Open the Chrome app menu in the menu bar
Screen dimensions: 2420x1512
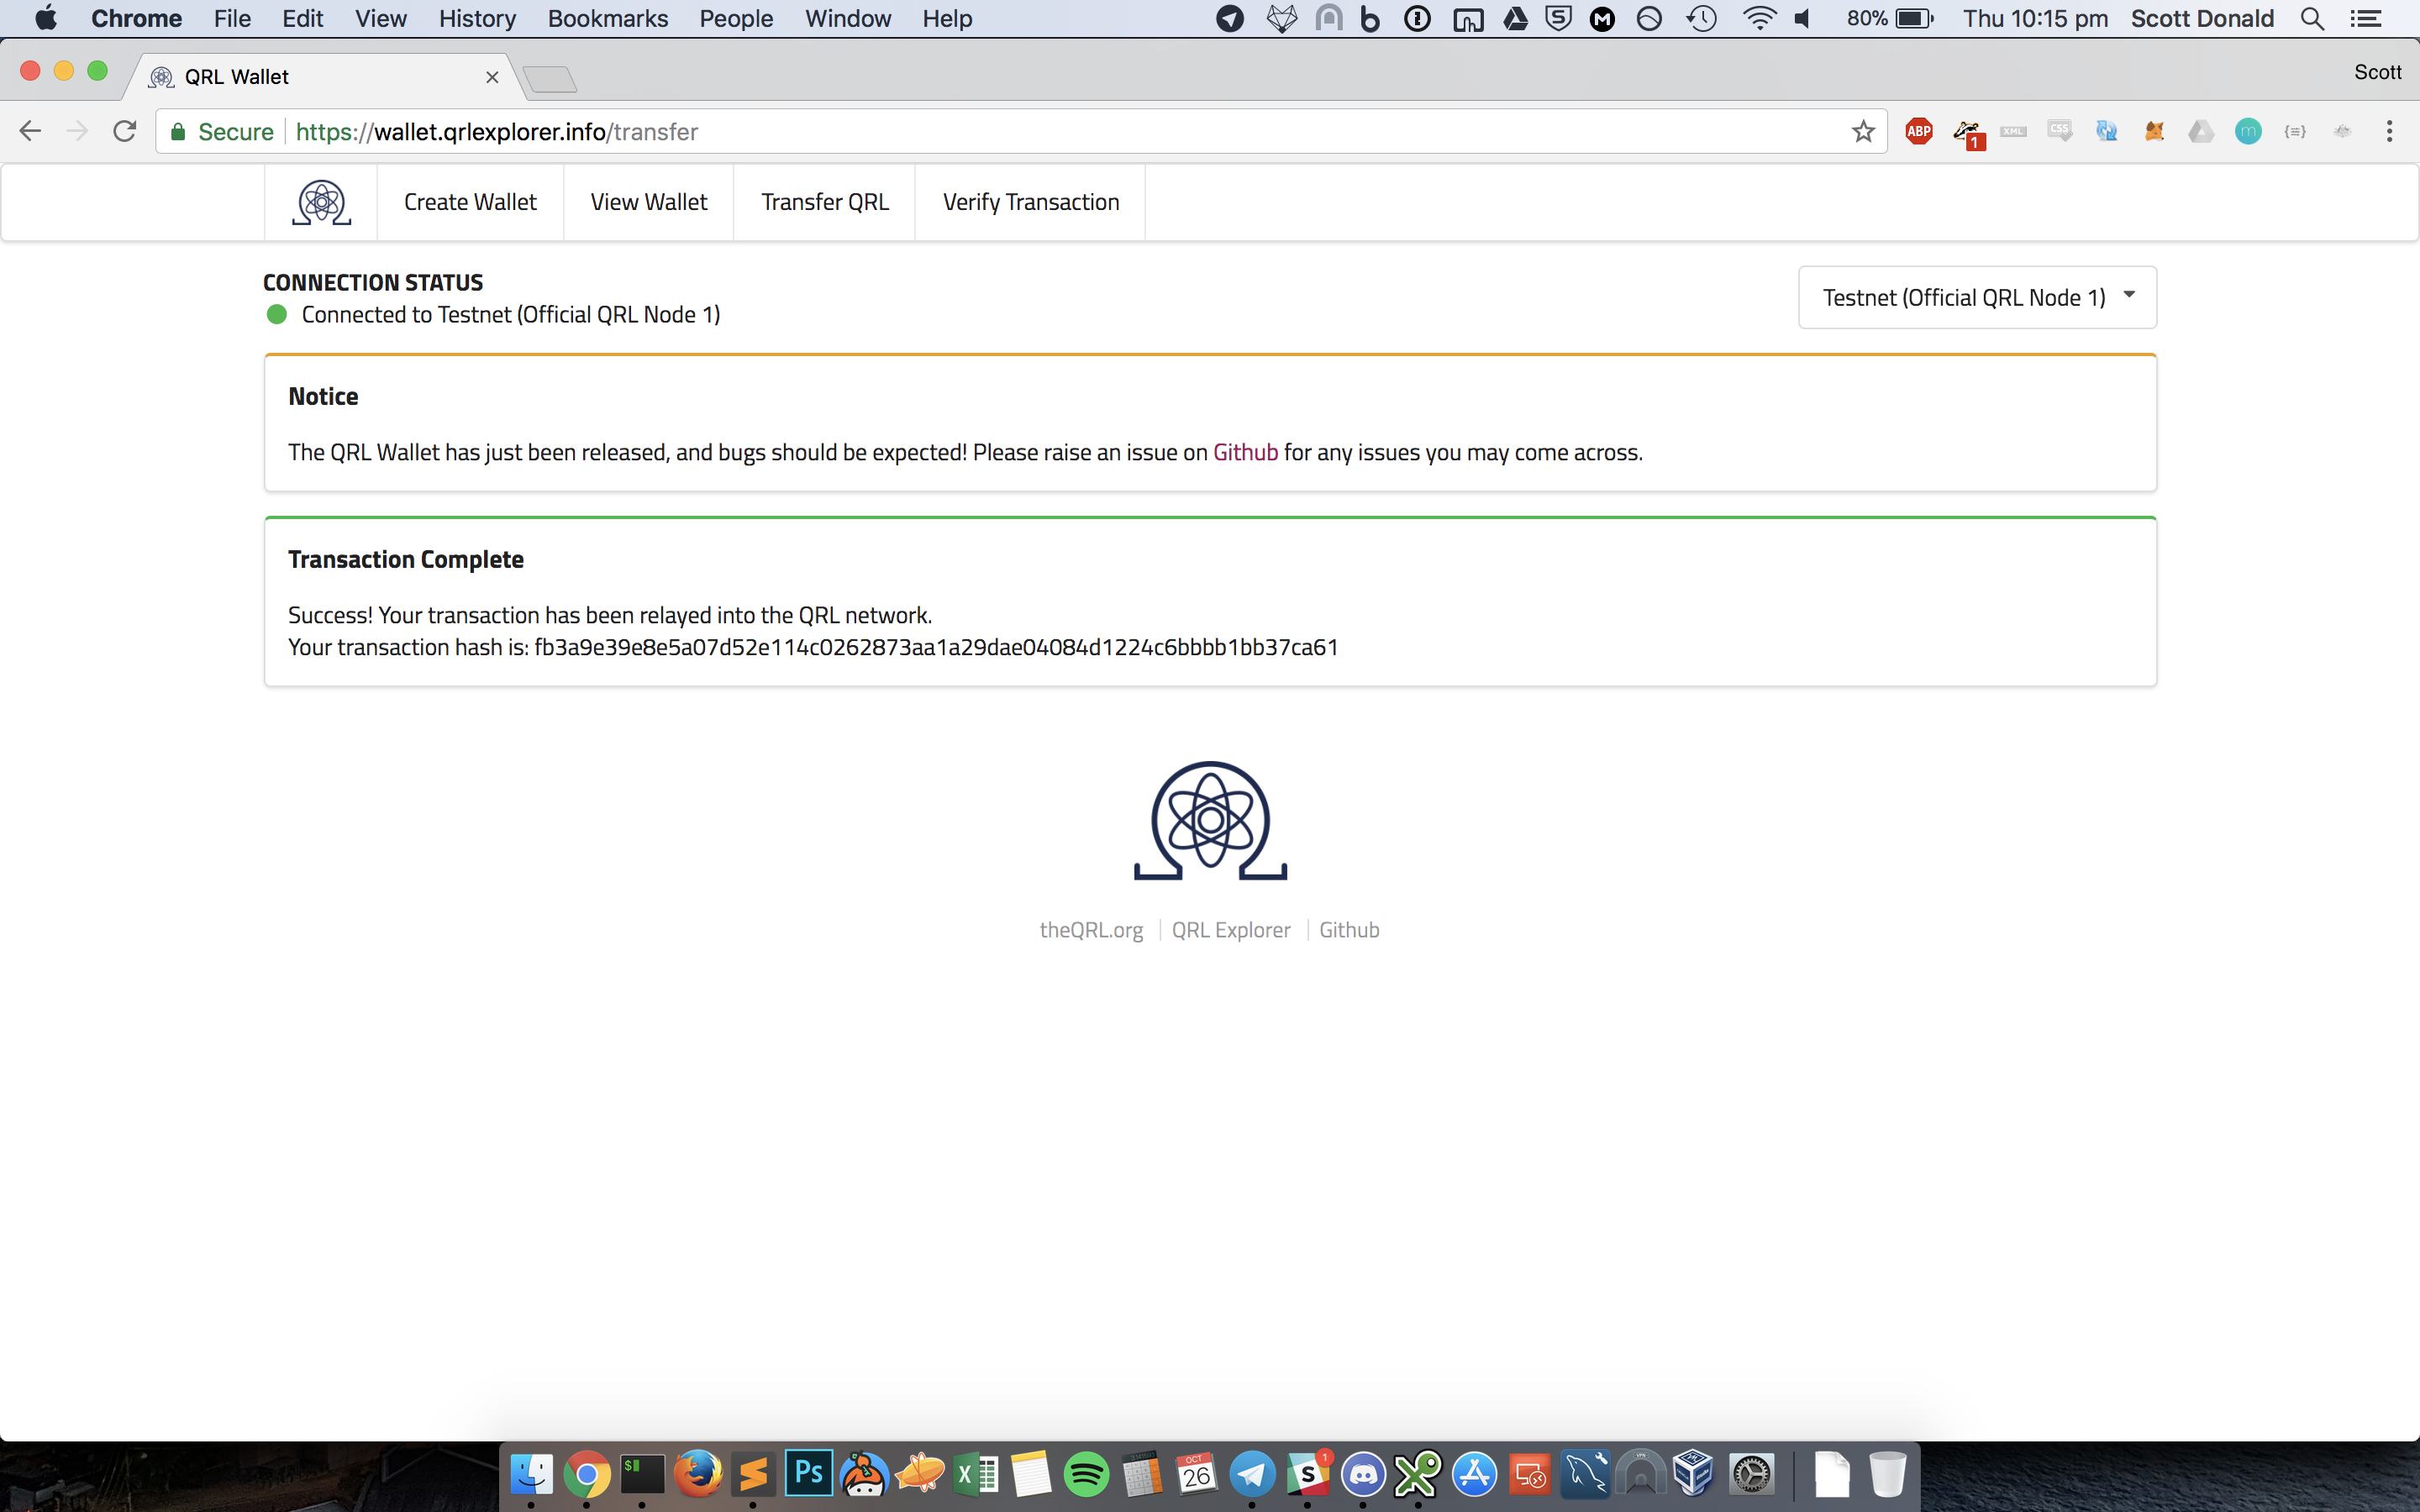coord(136,18)
